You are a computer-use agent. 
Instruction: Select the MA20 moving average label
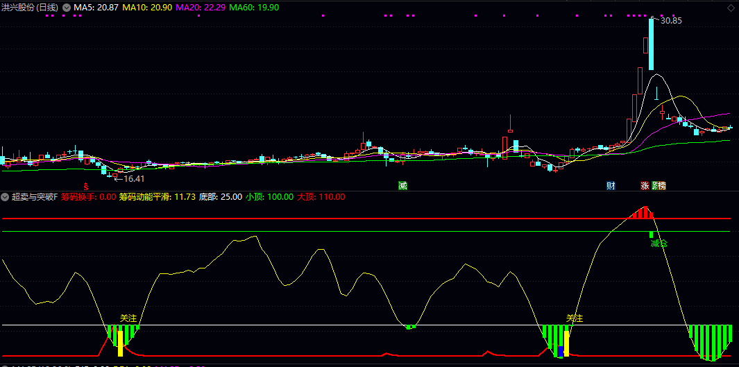point(200,8)
